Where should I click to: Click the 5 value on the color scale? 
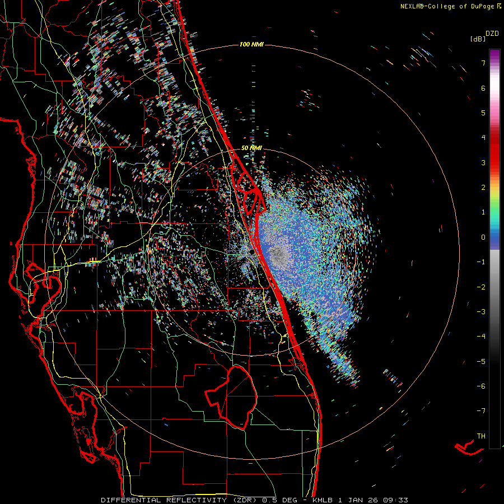[x=483, y=113]
